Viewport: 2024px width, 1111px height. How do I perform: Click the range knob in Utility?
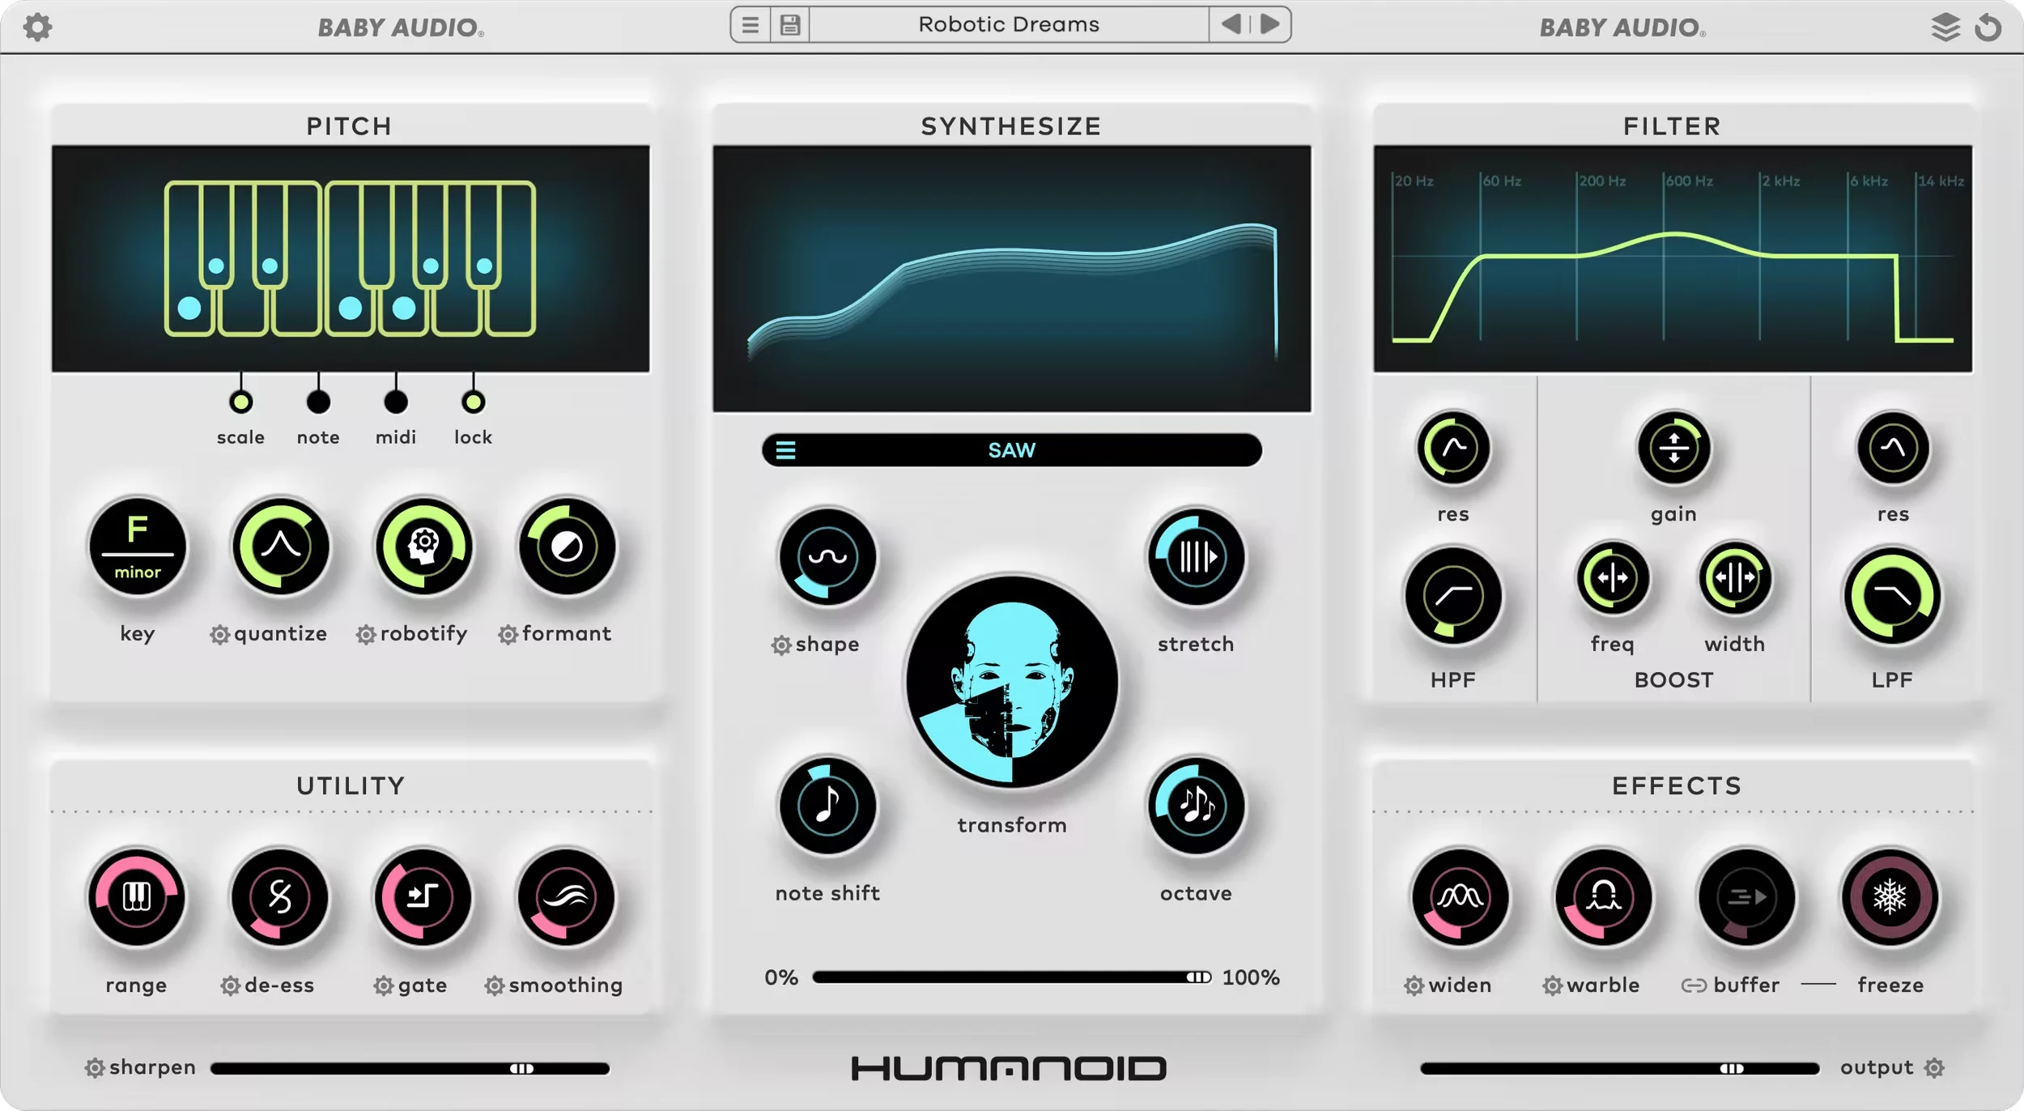[x=137, y=898]
